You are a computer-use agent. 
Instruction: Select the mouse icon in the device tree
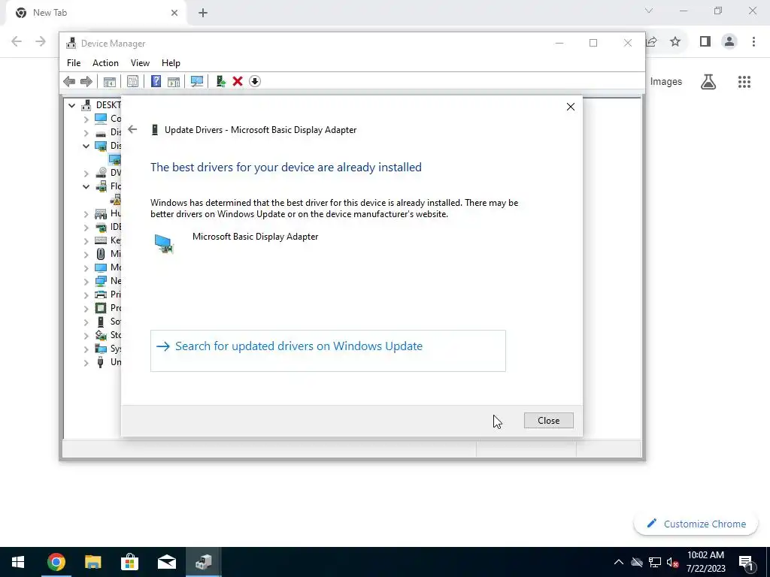click(x=101, y=254)
